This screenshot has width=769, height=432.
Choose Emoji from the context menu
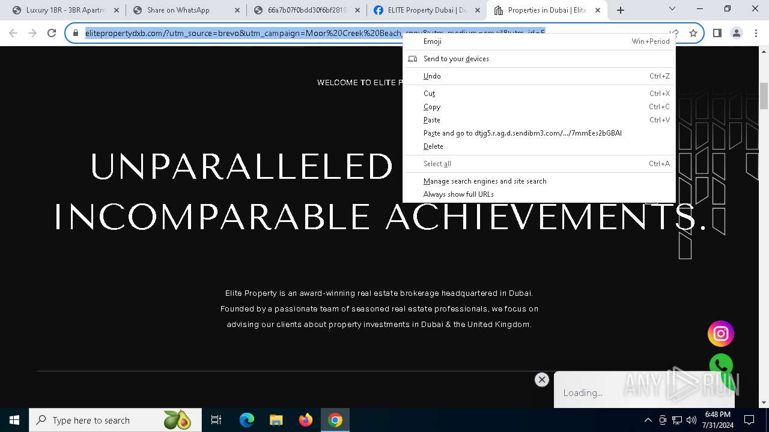(539, 41)
